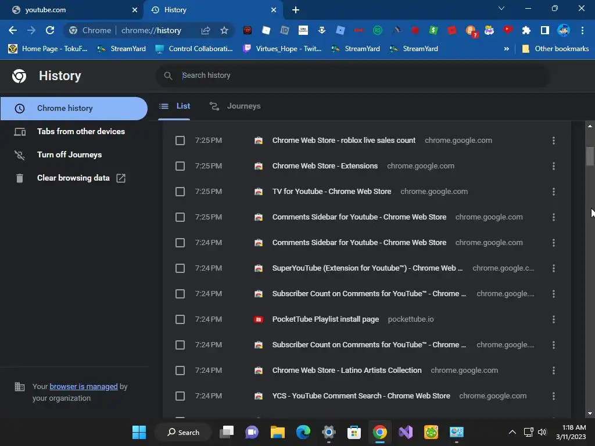Image resolution: width=595 pixels, height=446 pixels.
Task: Switch to the youtube.com tab
Action: [x=72, y=10]
